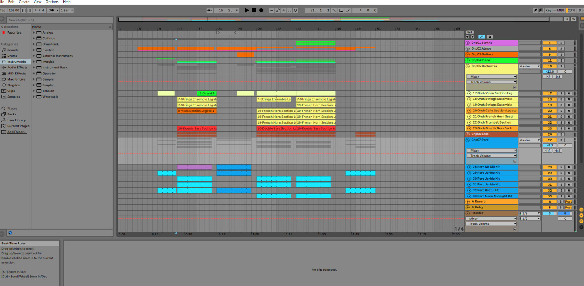Click the Set locator button
The image size is (584, 286).
pos(469,32)
